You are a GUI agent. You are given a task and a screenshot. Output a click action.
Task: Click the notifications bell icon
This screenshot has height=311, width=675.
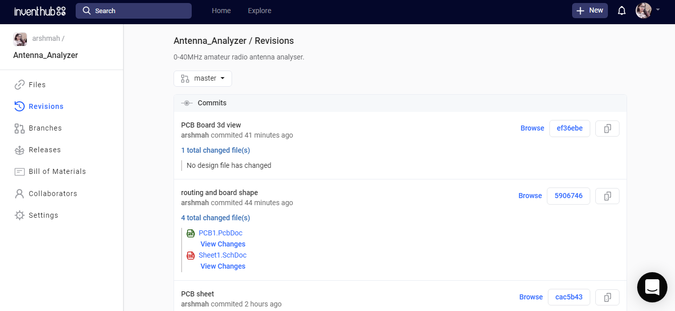click(622, 11)
